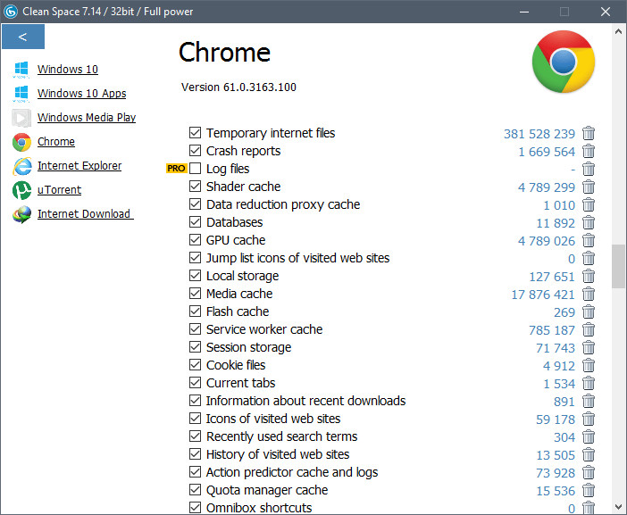The image size is (627, 515).
Task: Open the Internet Download link
Action: (x=85, y=213)
